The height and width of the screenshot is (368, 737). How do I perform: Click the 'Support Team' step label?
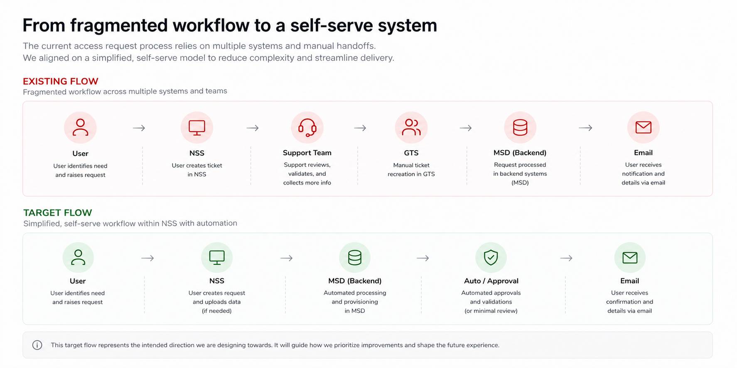click(x=307, y=153)
